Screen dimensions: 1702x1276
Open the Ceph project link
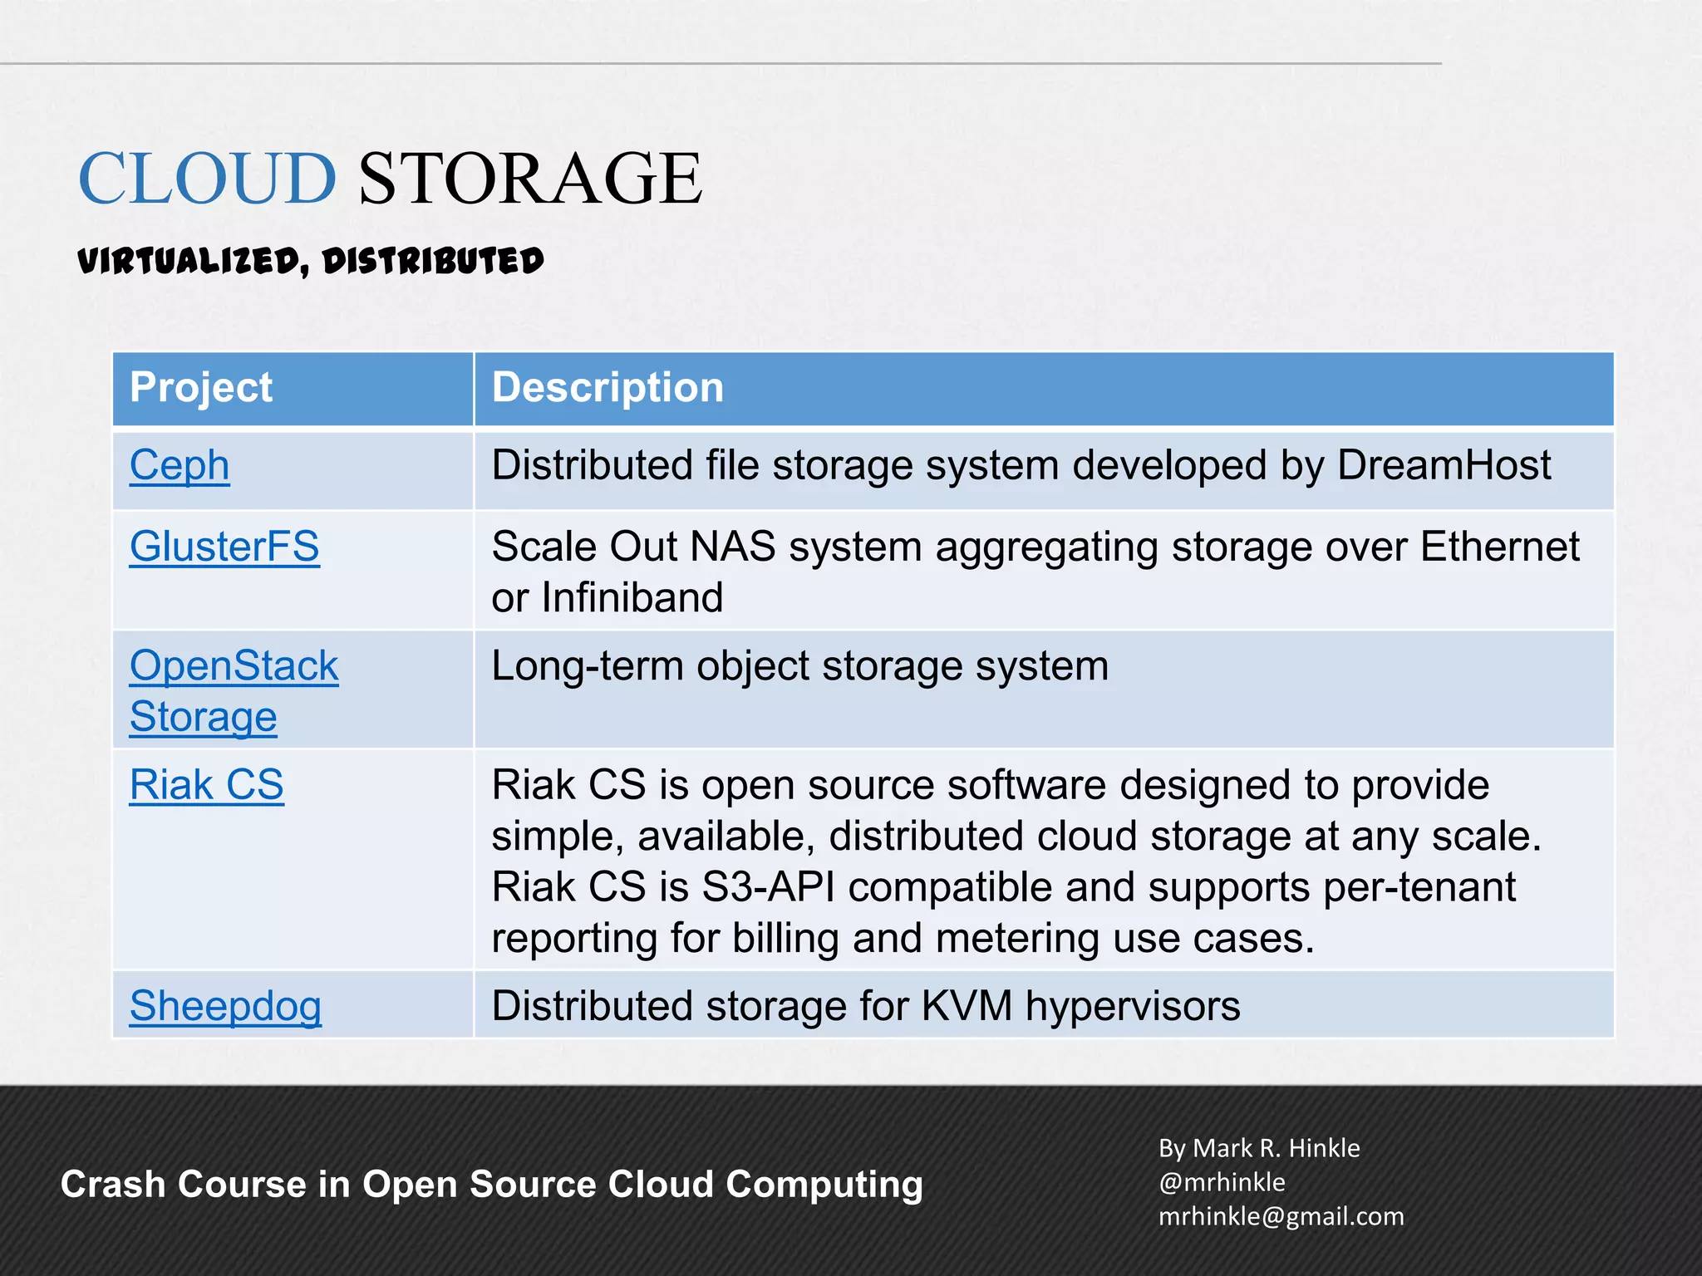(180, 465)
